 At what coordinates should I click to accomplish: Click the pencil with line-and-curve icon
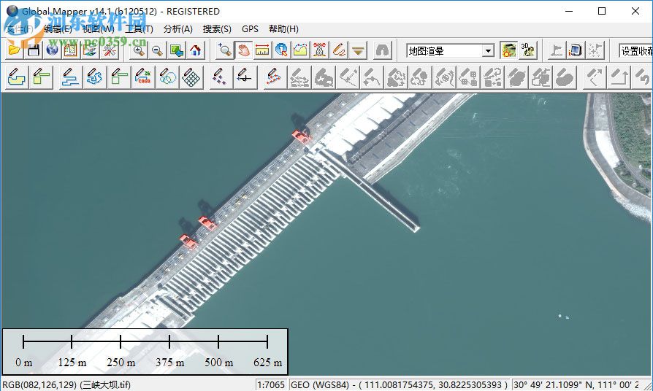tap(245, 77)
